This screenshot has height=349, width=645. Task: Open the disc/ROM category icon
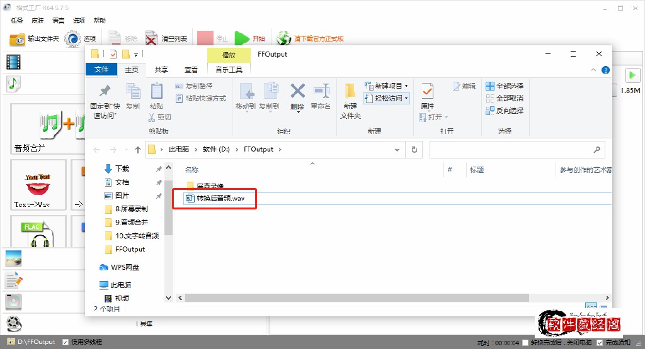[x=13, y=302]
